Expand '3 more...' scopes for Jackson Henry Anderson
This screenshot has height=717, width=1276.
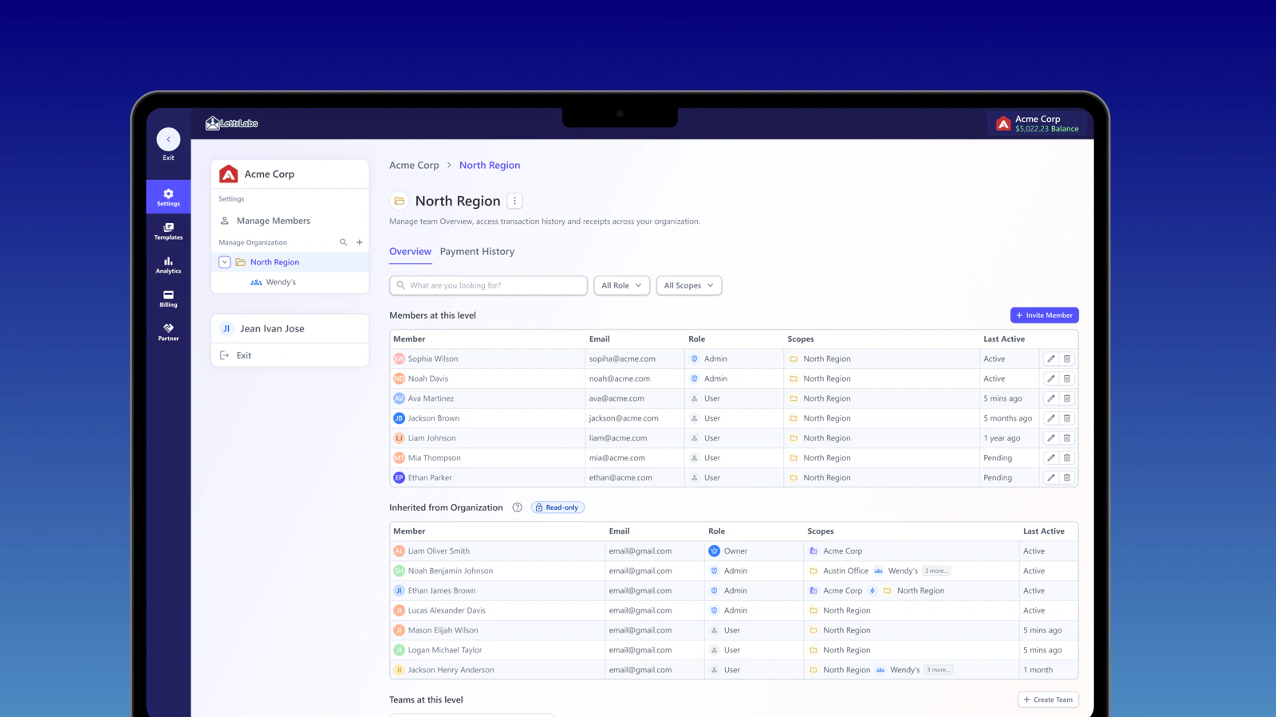point(939,670)
